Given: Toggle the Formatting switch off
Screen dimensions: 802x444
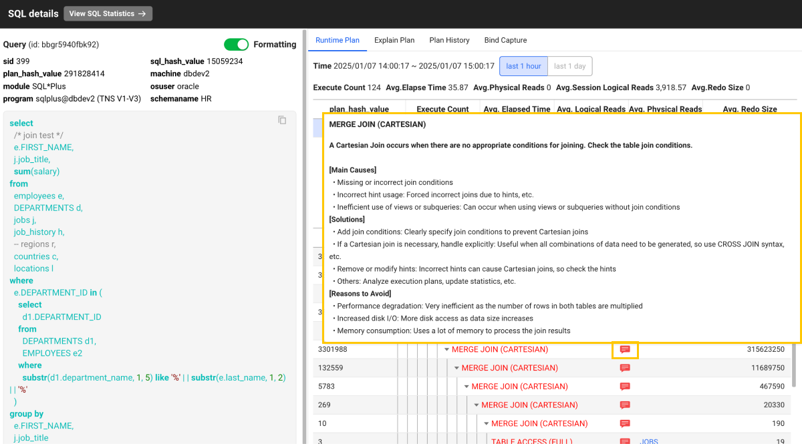Looking at the screenshot, I should [x=236, y=45].
